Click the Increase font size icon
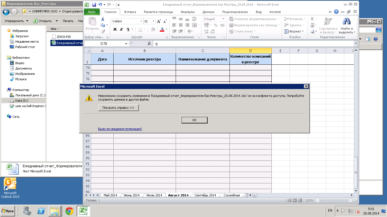387x217 pixels. point(159,21)
